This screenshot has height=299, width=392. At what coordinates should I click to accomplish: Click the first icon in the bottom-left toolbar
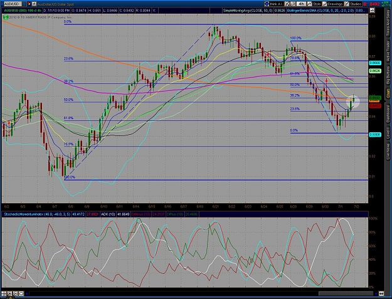pos(4,293)
